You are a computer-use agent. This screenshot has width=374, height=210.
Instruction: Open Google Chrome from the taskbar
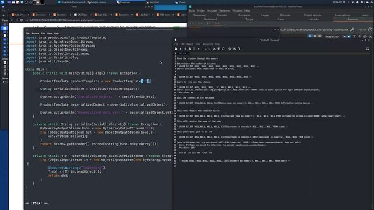[97, 2]
